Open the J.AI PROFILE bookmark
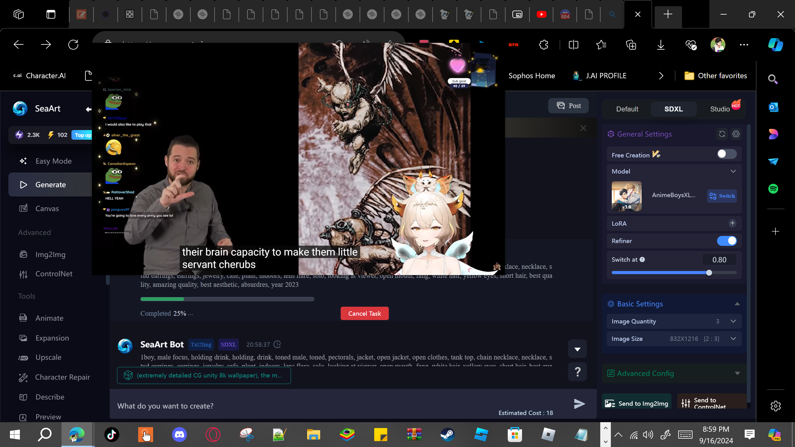795x447 pixels. click(x=599, y=76)
